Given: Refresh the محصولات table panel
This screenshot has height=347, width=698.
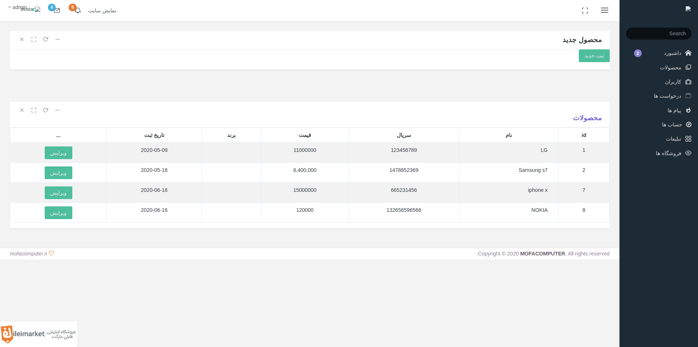Looking at the screenshot, I should pyautogui.click(x=45, y=110).
